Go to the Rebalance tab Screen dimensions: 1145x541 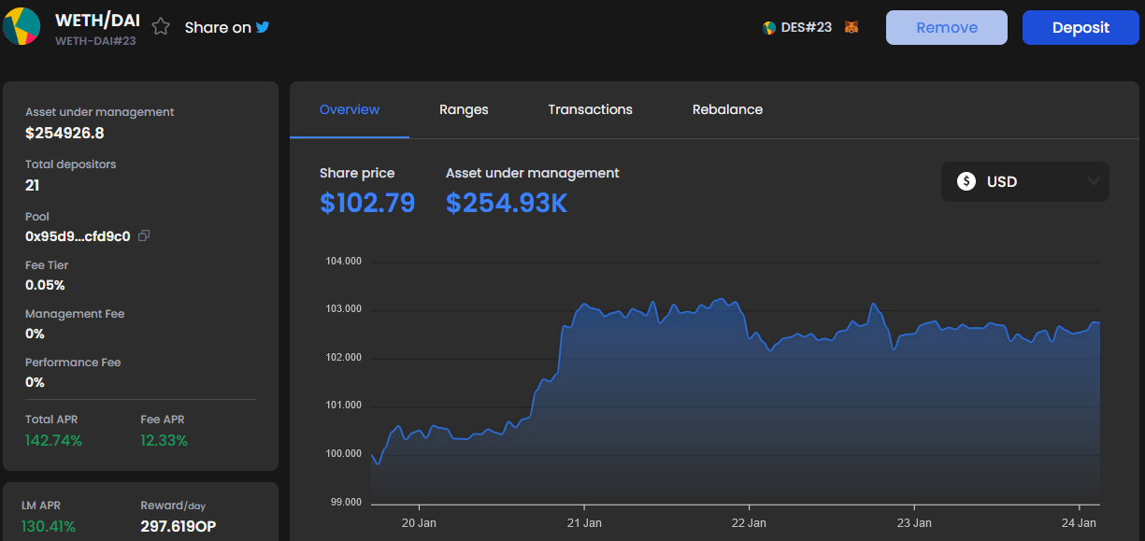[x=727, y=109]
